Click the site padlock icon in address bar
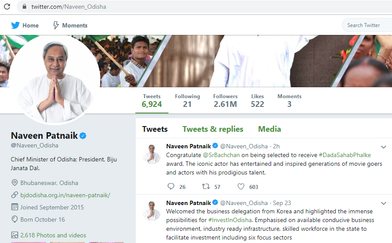Screen dimensions: 392x243 [24, 7]
